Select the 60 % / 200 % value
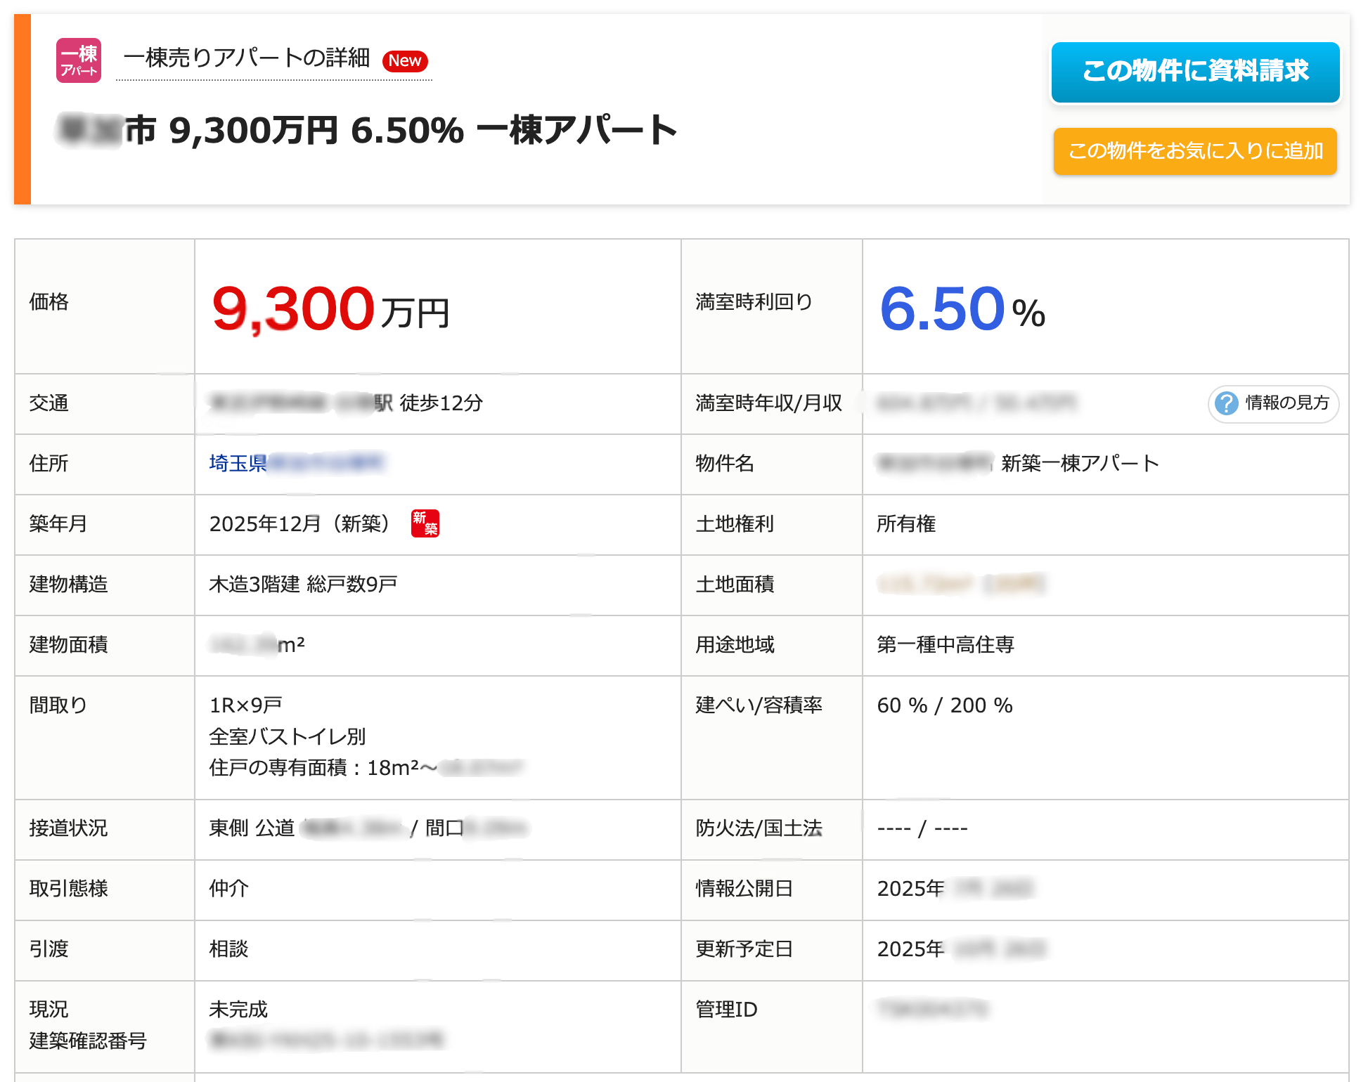Screen dimensions: 1361x1082 pos(945,705)
